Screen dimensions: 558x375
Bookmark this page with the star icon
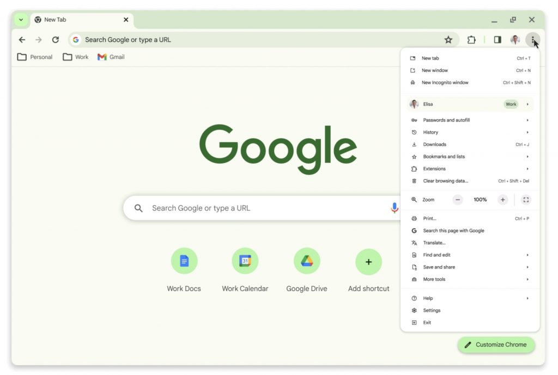(x=448, y=39)
